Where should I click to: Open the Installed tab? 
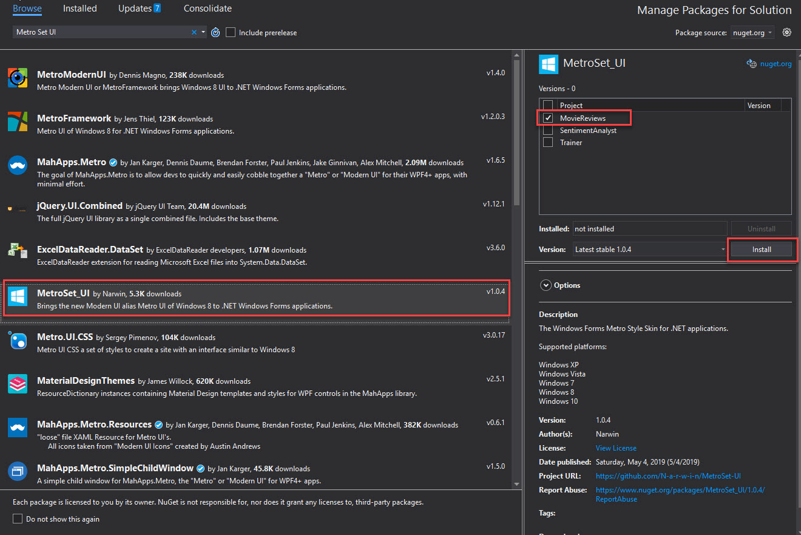point(80,9)
